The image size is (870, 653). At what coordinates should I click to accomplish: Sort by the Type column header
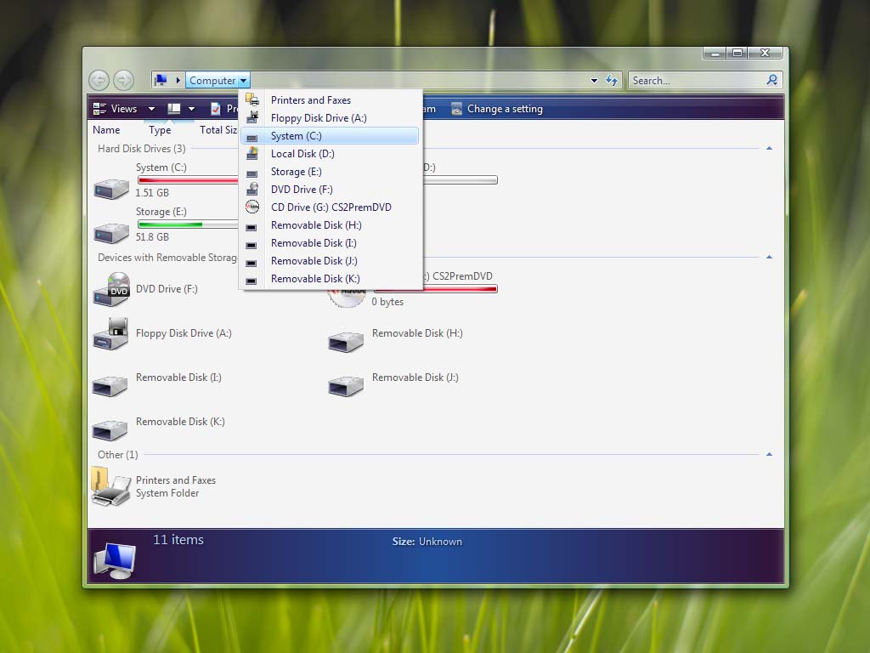(160, 130)
